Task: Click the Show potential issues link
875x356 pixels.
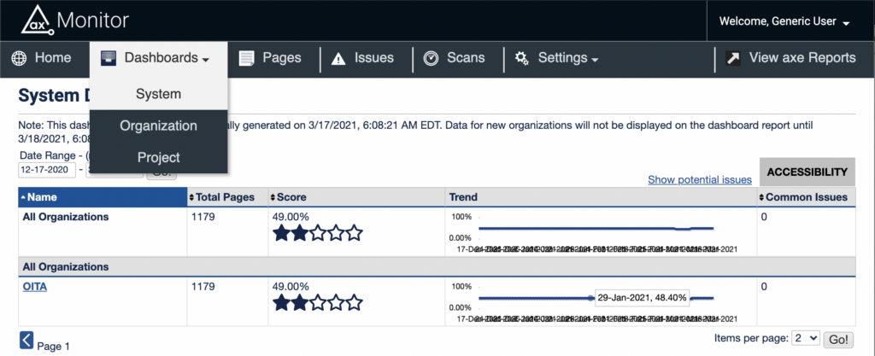Action: pos(699,179)
